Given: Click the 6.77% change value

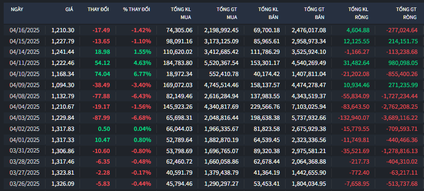Looking at the screenshot, I should click(142, 74).
